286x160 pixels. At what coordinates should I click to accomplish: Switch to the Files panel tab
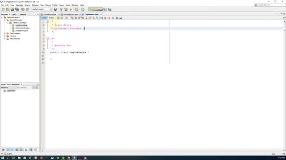[13, 15]
